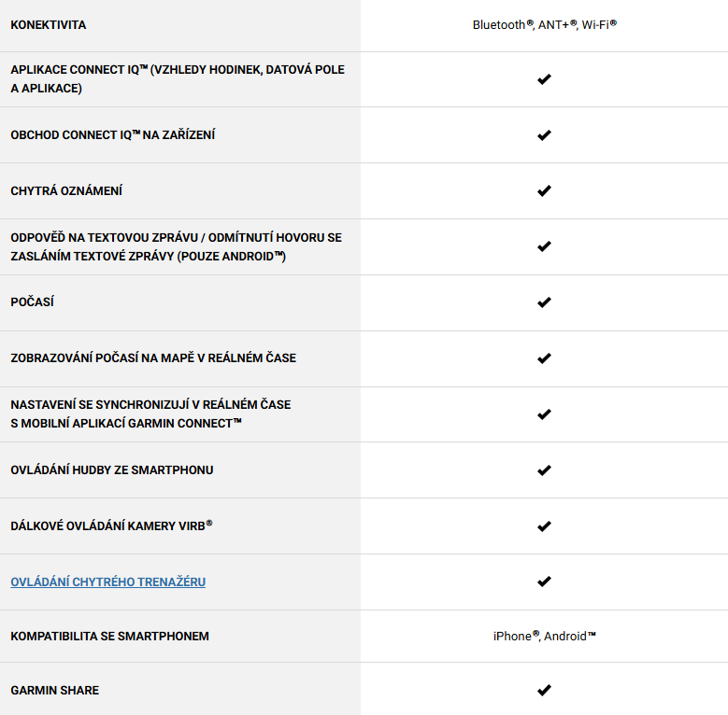728x715 pixels.
Task: Select the Bluetooth, ANT+, Wi-Fi value text
Action: (545, 24)
